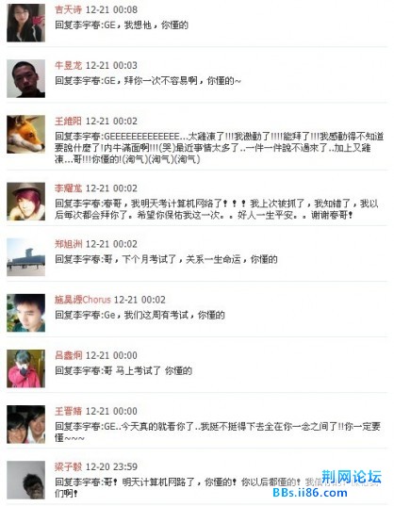Open 王晋婧's two-person avatar
Viewport: 394px width, 506px height.
(x=25, y=424)
